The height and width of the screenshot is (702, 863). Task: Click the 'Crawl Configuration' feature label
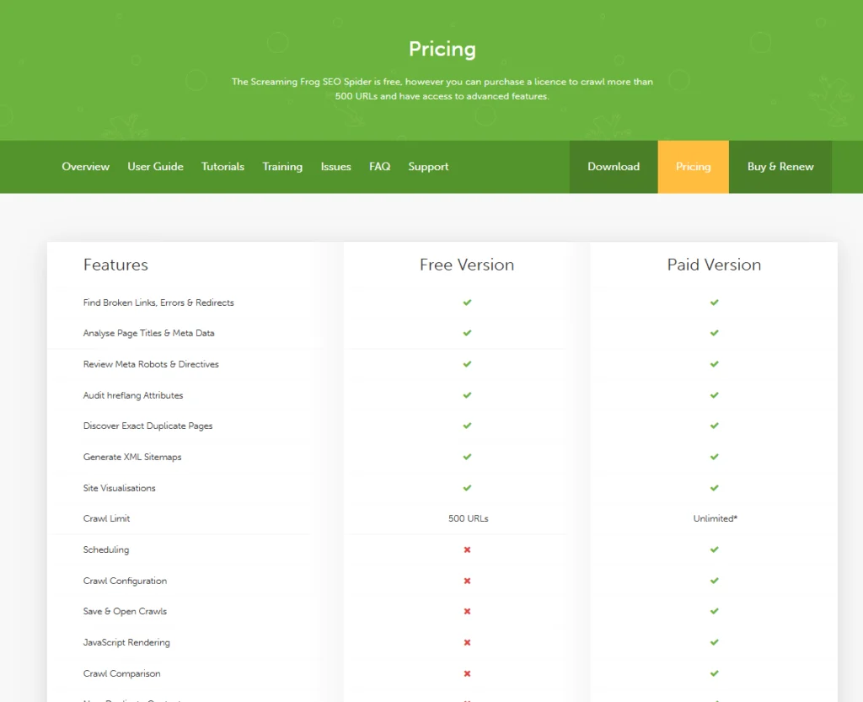coord(125,581)
